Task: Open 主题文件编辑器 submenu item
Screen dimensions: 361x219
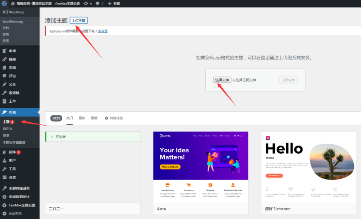Action: [x=14, y=142]
